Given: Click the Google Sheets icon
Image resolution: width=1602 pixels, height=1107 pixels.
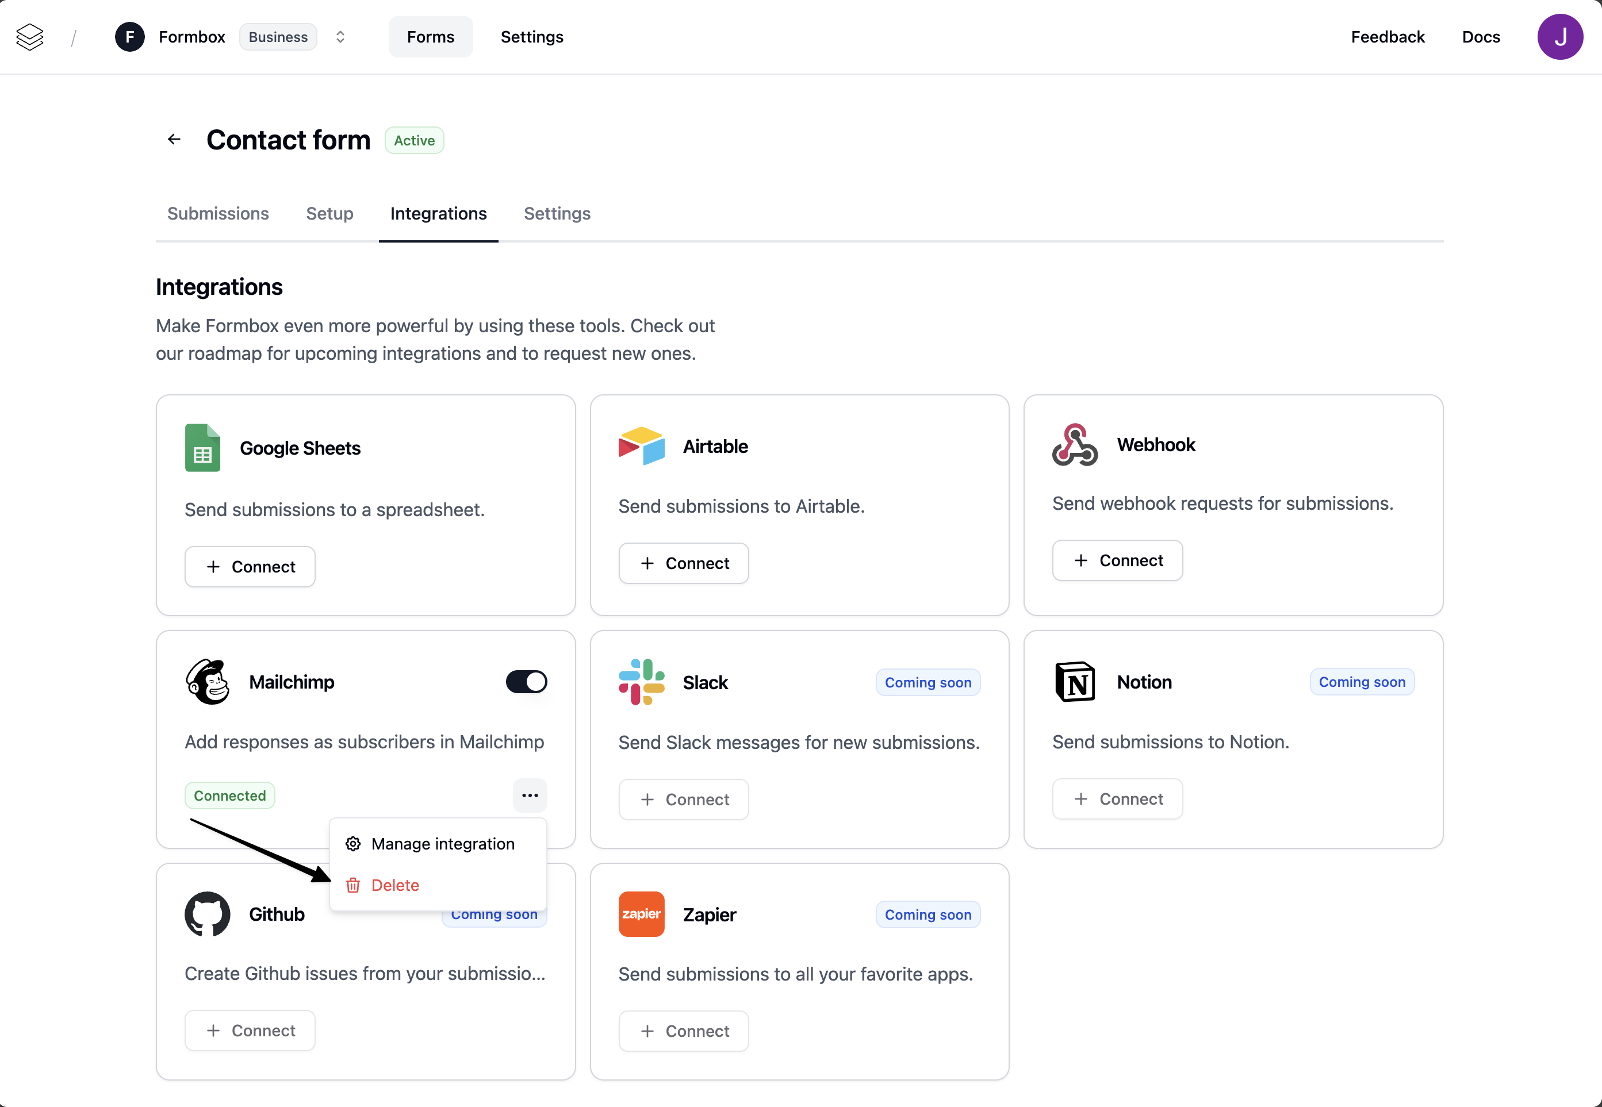Looking at the screenshot, I should pyautogui.click(x=202, y=448).
